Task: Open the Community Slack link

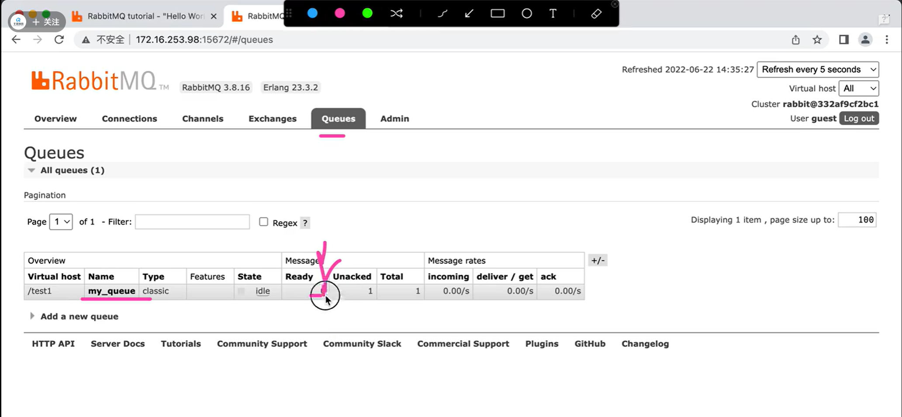Action: pos(362,344)
